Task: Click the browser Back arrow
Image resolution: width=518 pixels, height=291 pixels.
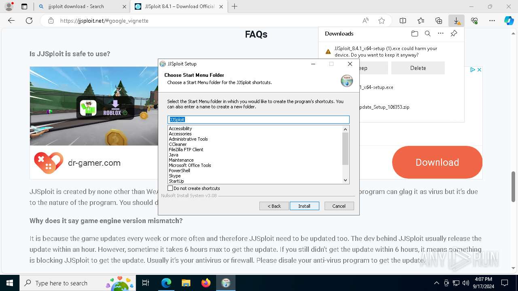Action: coord(11,21)
